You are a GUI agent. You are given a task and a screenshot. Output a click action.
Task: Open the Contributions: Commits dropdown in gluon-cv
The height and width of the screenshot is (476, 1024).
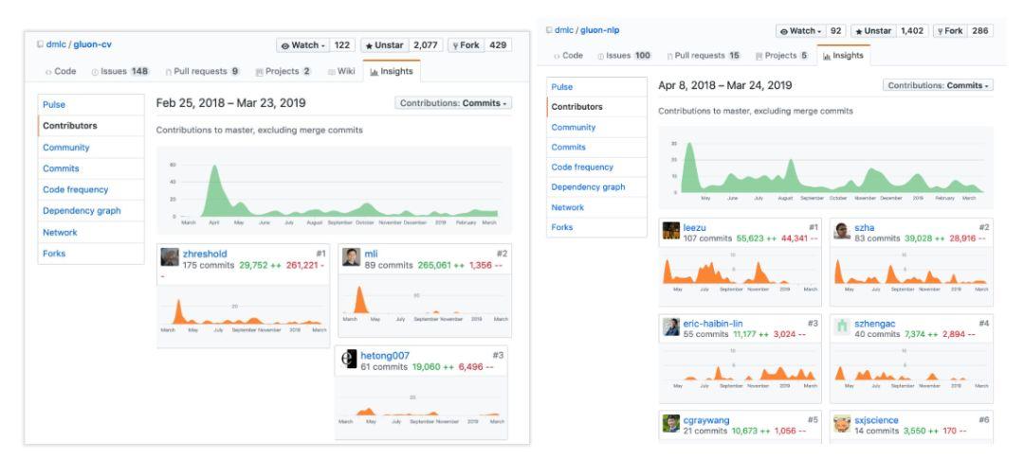pos(453,103)
